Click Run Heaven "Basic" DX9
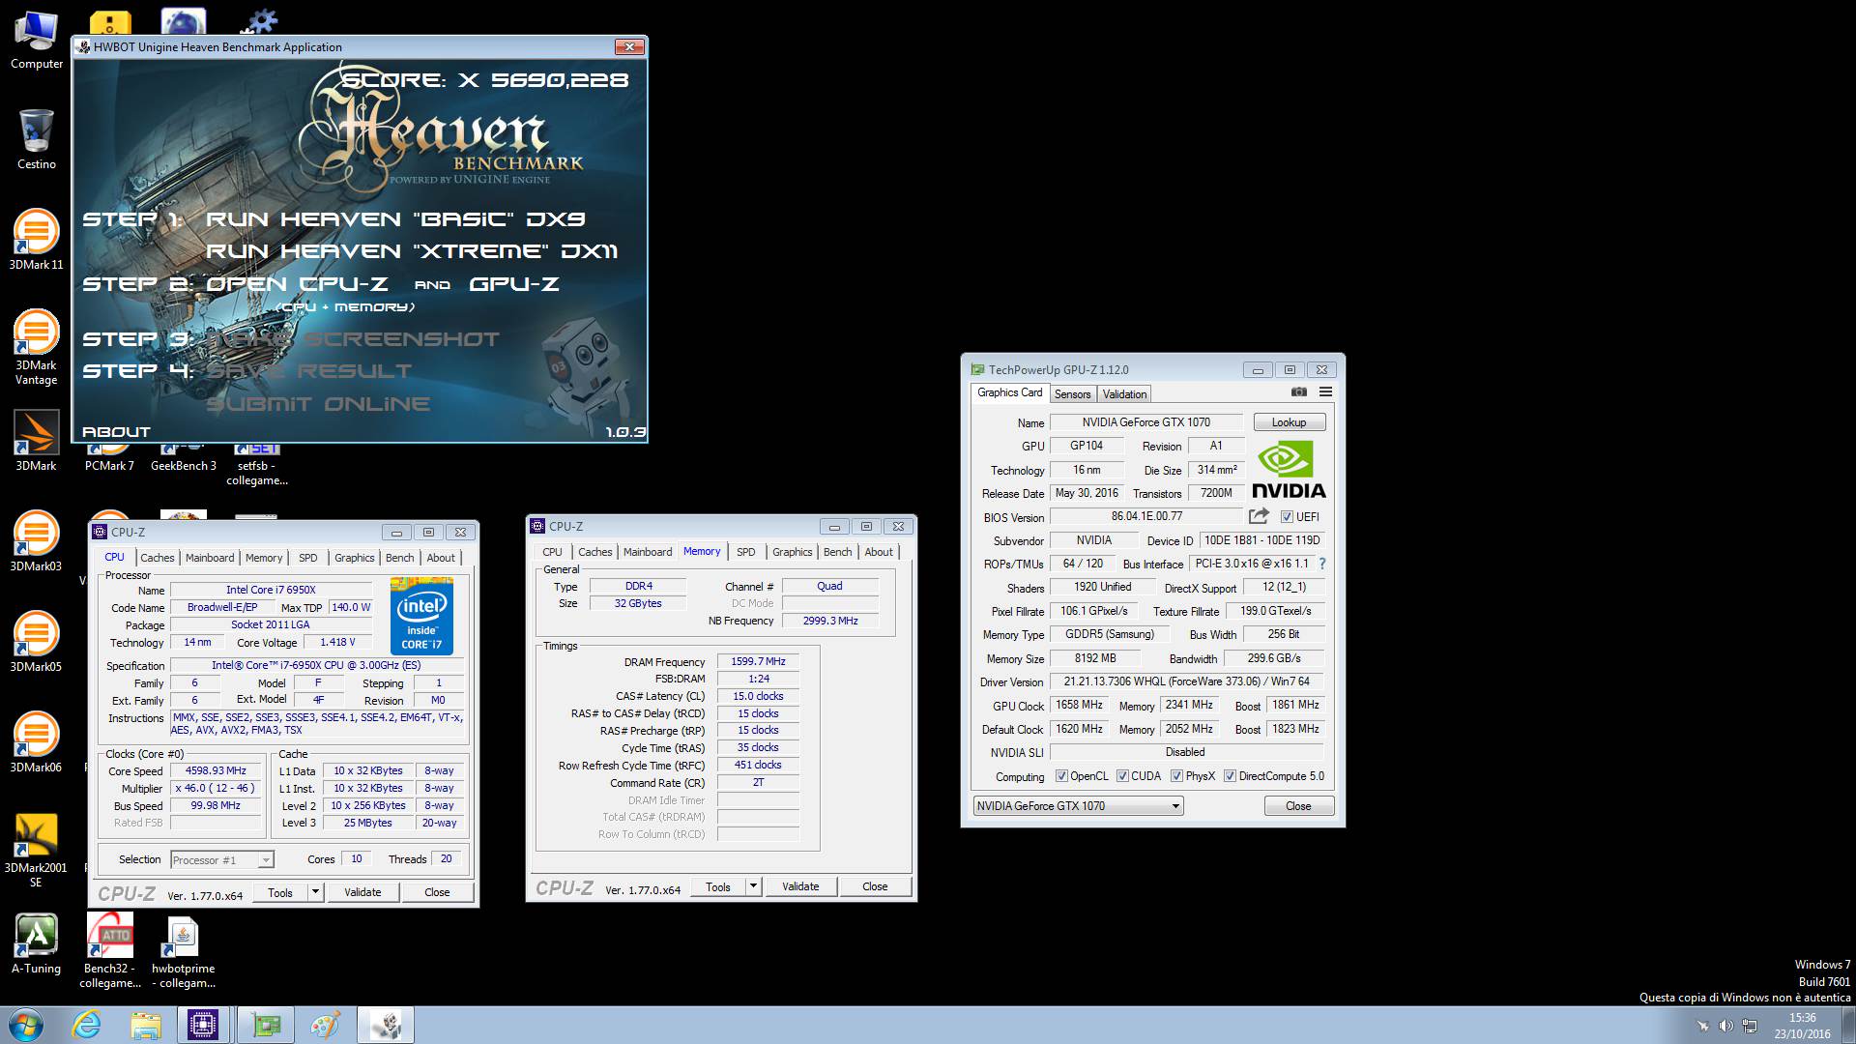1856x1044 pixels. tap(395, 219)
